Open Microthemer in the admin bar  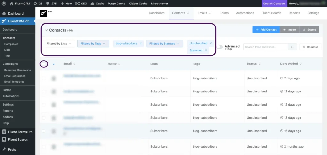pyautogui.click(x=160, y=4)
